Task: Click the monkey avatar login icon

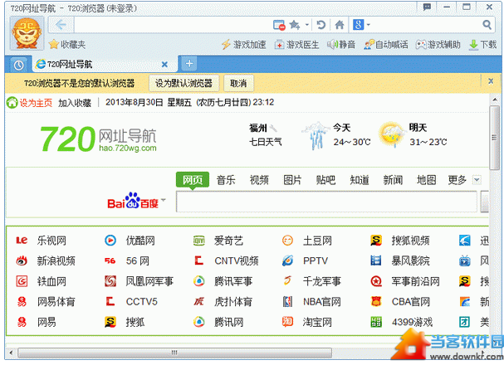Action: pyautogui.click(x=27, y=34)
